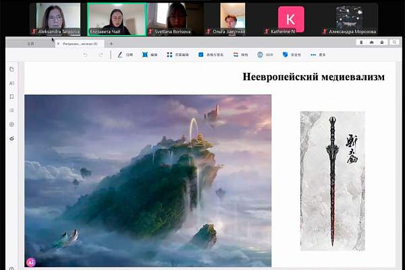Viewport: 405px width, 270px height.
Task: Expand the three-dots More menu
Action: pyautogui.click(x=318, y=55)
